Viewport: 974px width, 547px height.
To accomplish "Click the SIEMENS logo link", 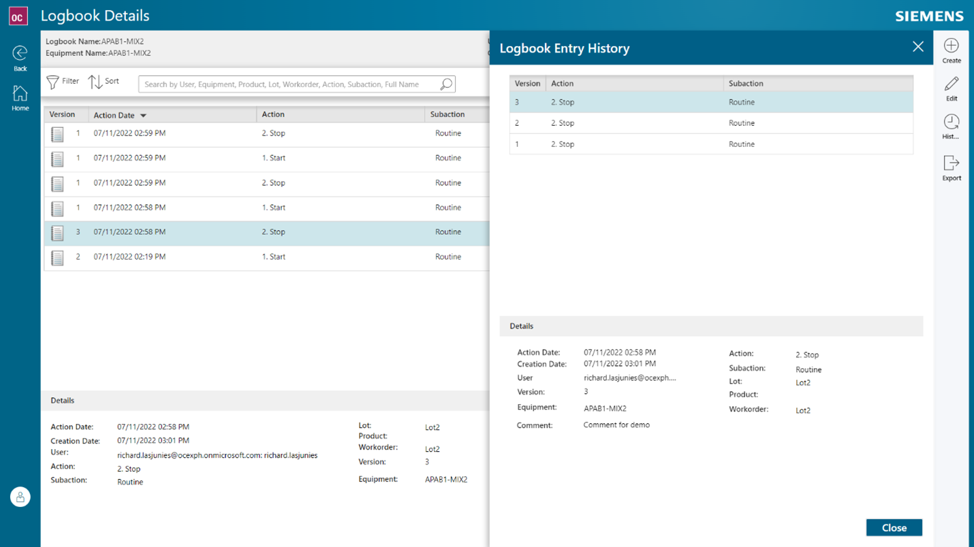I will click(x=929, y=16).
